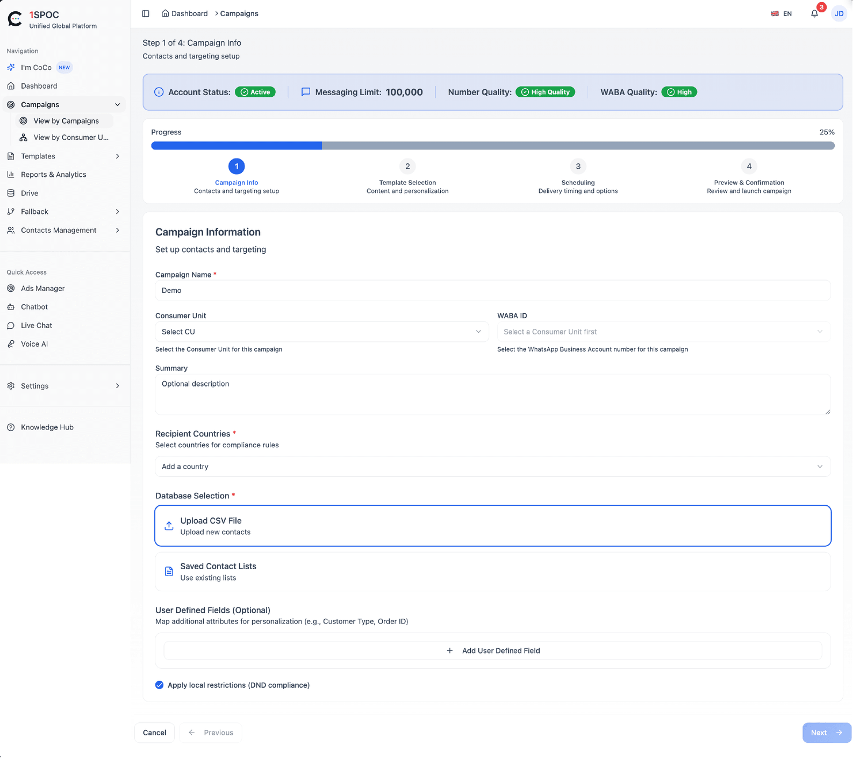Click the Account Status info icon

[159, 92]
